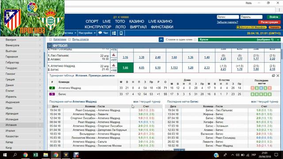
Task: Click the LaLiga logo
Action: [32, 9]
